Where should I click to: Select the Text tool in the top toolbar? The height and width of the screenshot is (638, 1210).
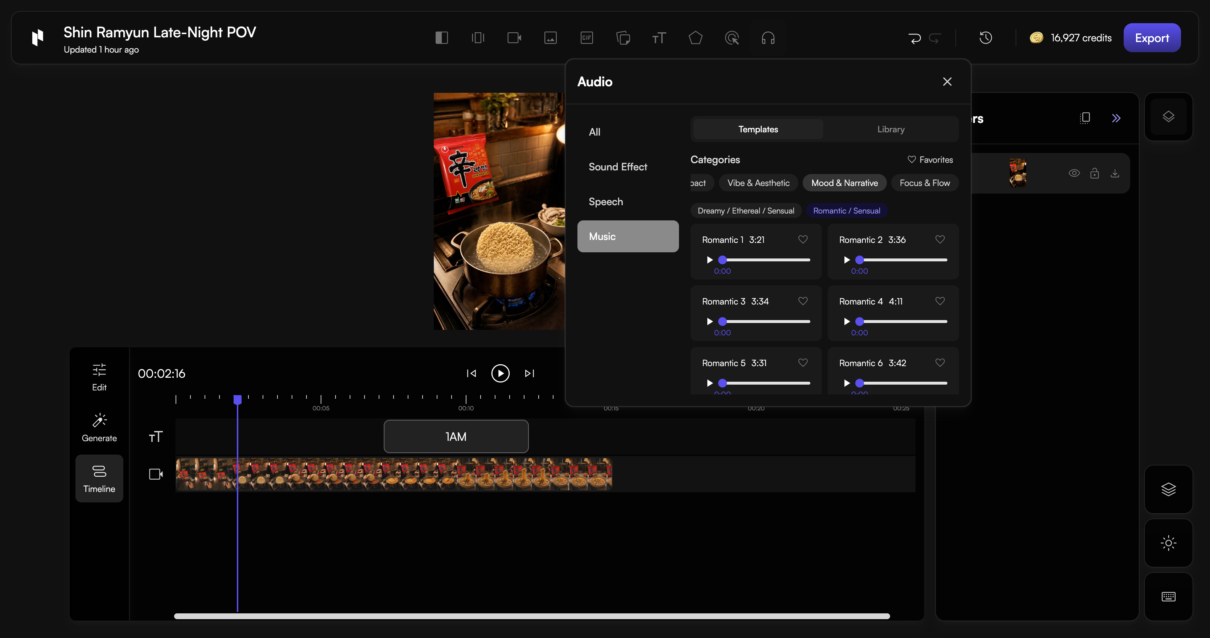click(659, 38)
